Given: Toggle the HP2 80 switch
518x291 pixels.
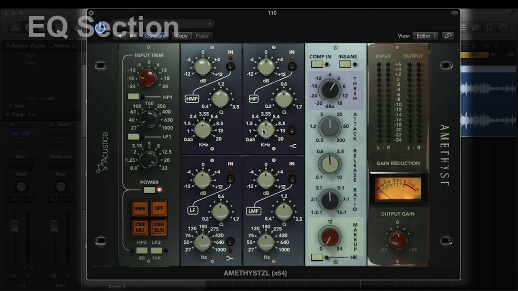Looking at the screenshot, I should click(x=142, y=251).
